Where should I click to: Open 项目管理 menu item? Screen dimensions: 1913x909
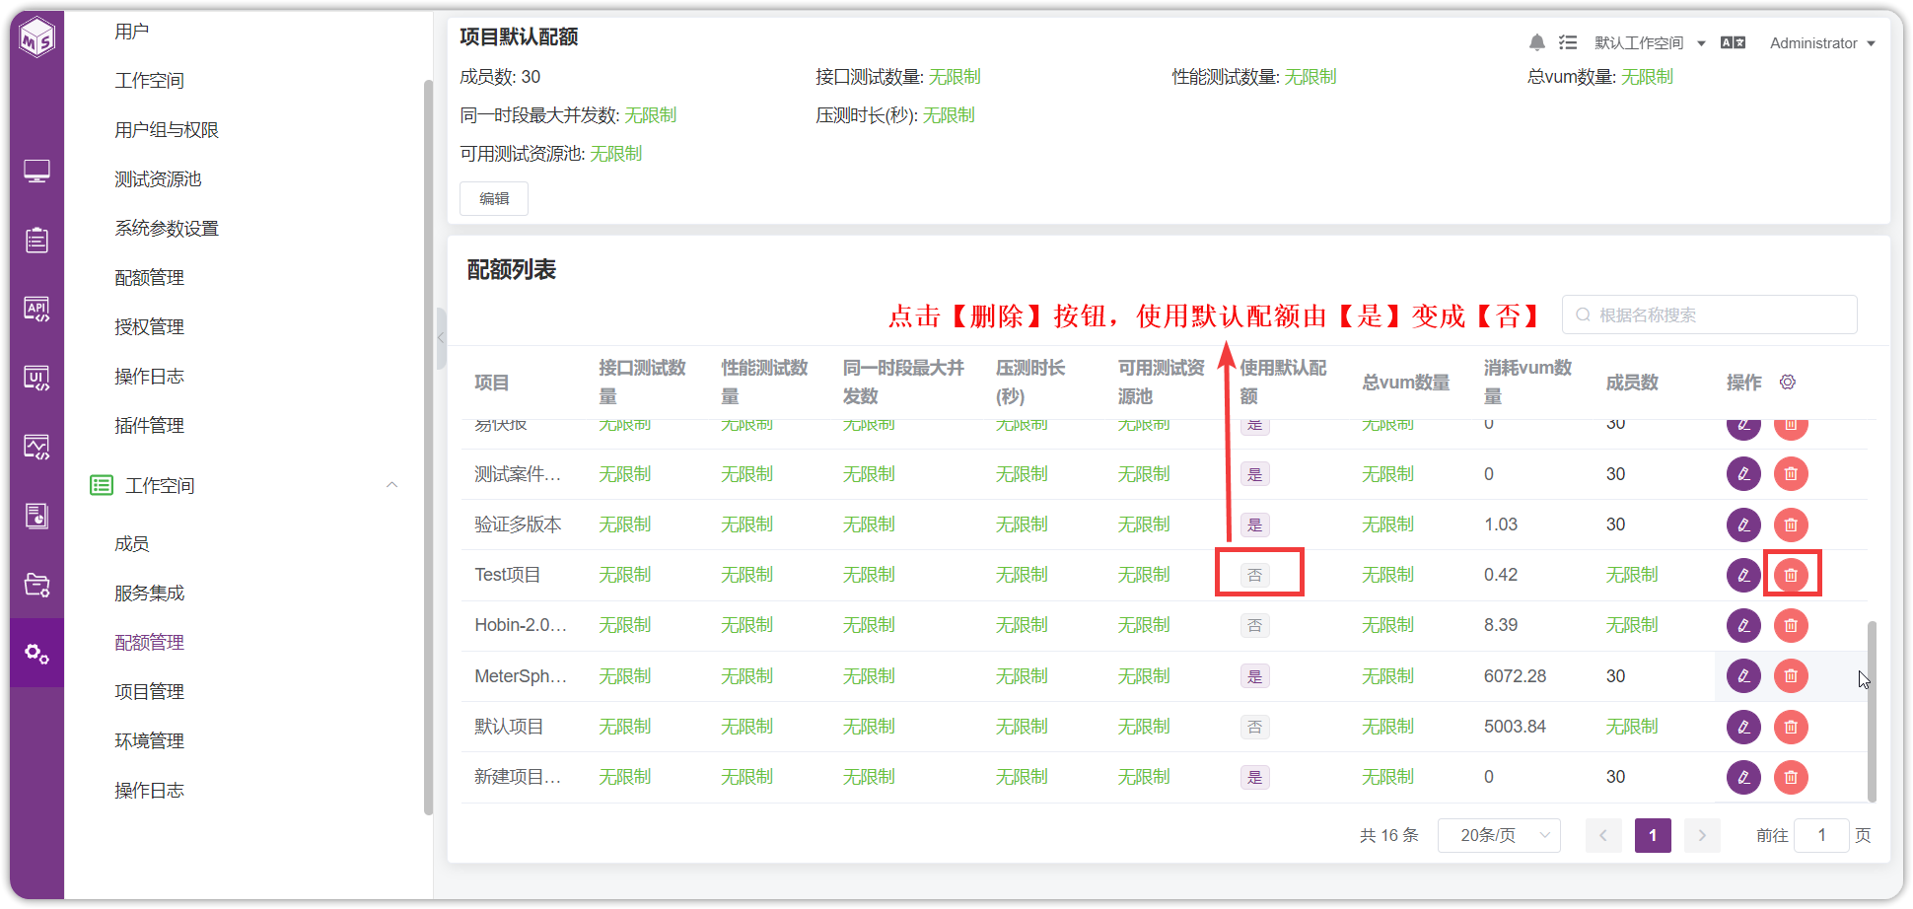click(x=149, y=692)
